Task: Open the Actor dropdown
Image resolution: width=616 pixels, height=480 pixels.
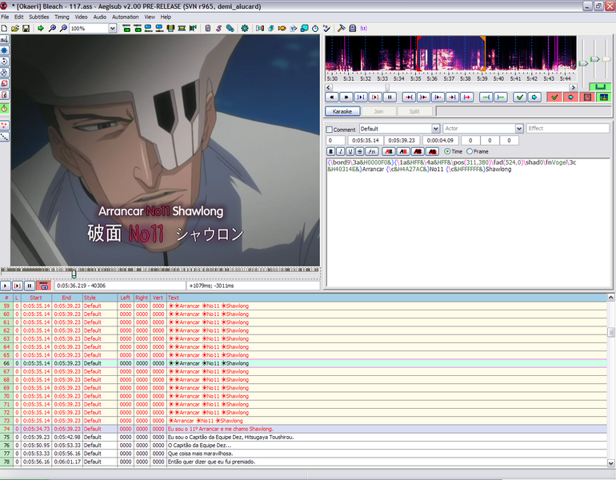Action: (x=519, y=129)
